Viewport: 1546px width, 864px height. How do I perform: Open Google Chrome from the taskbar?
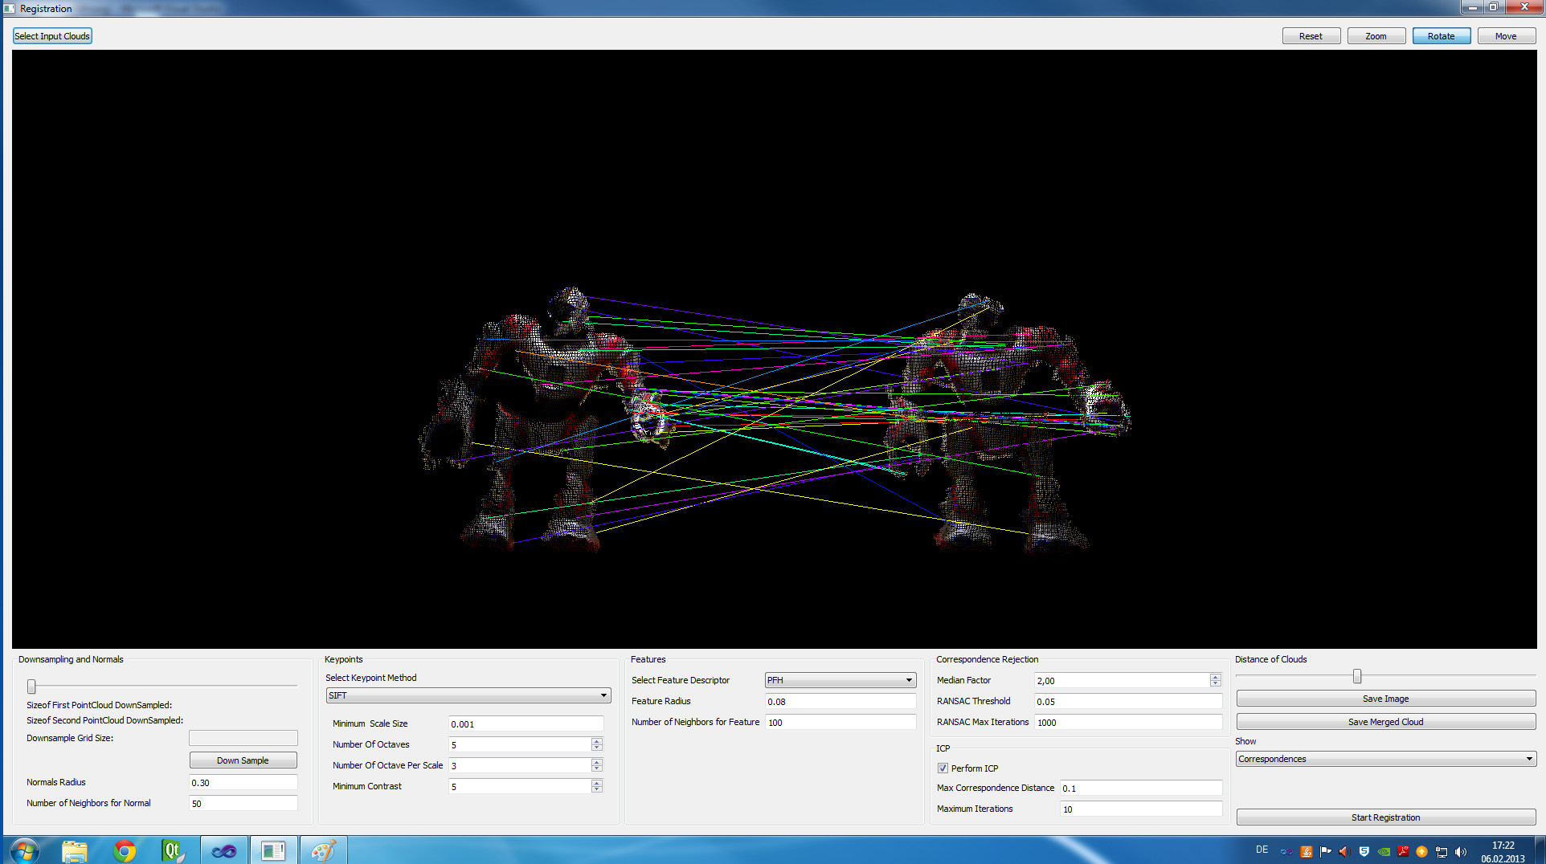point(125,850)
